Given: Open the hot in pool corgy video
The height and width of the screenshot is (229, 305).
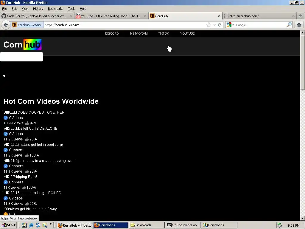Looking at the screenshot, I should point(34,145).
